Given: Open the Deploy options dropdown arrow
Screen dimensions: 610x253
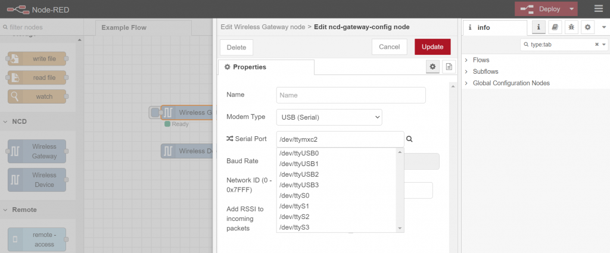Looking at the screenshot, I should click(571, 9).
